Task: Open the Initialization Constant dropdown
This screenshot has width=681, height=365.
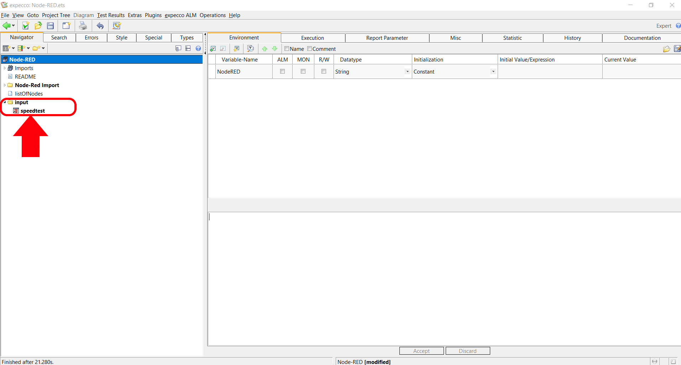Action: (x=493, y=72)
